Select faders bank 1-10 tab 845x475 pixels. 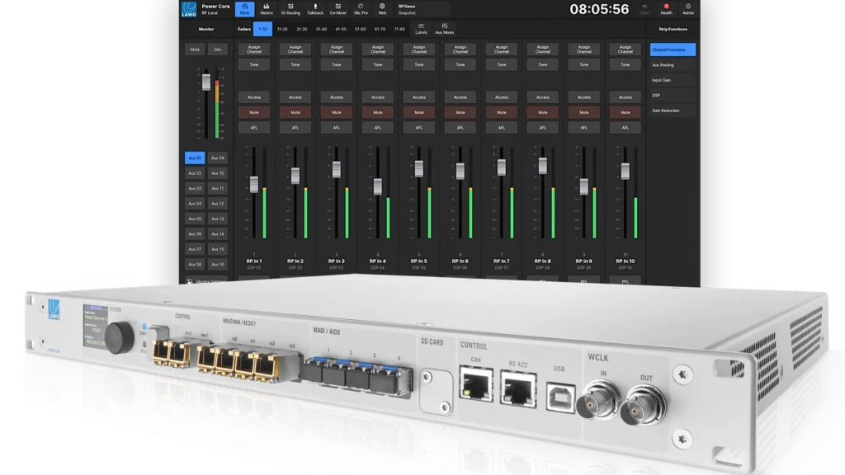(x=262, y=29)
